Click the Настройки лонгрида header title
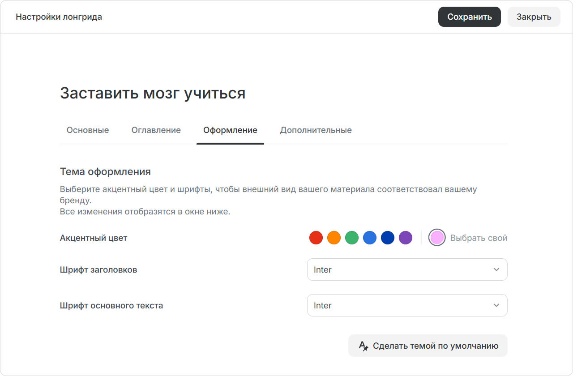This screenshot has width=573, height=376. pyautogui.click(x=59, y=17)
